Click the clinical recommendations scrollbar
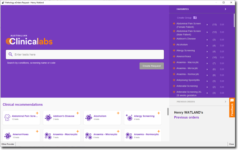 click(168, 112)
